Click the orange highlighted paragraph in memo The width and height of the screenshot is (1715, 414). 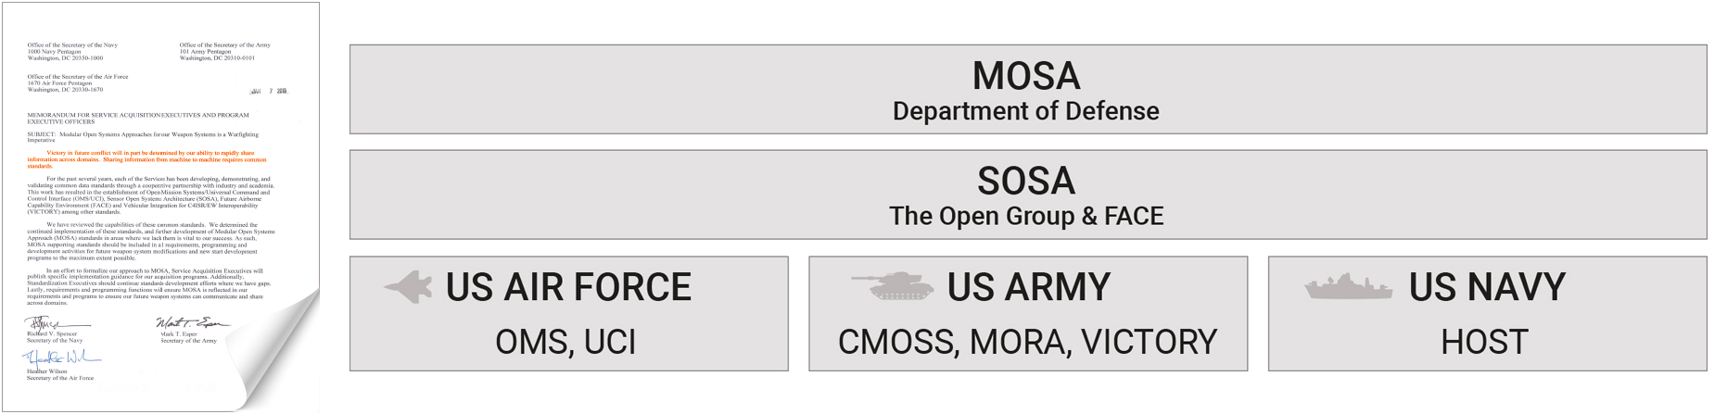[x=148, y=159]
